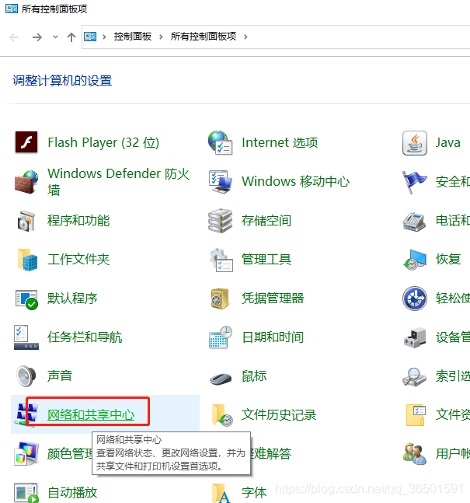This screenshot has height=503, width=470.
Task: Click the Windows Defender firewall brick icon
Action: [26, 182]
